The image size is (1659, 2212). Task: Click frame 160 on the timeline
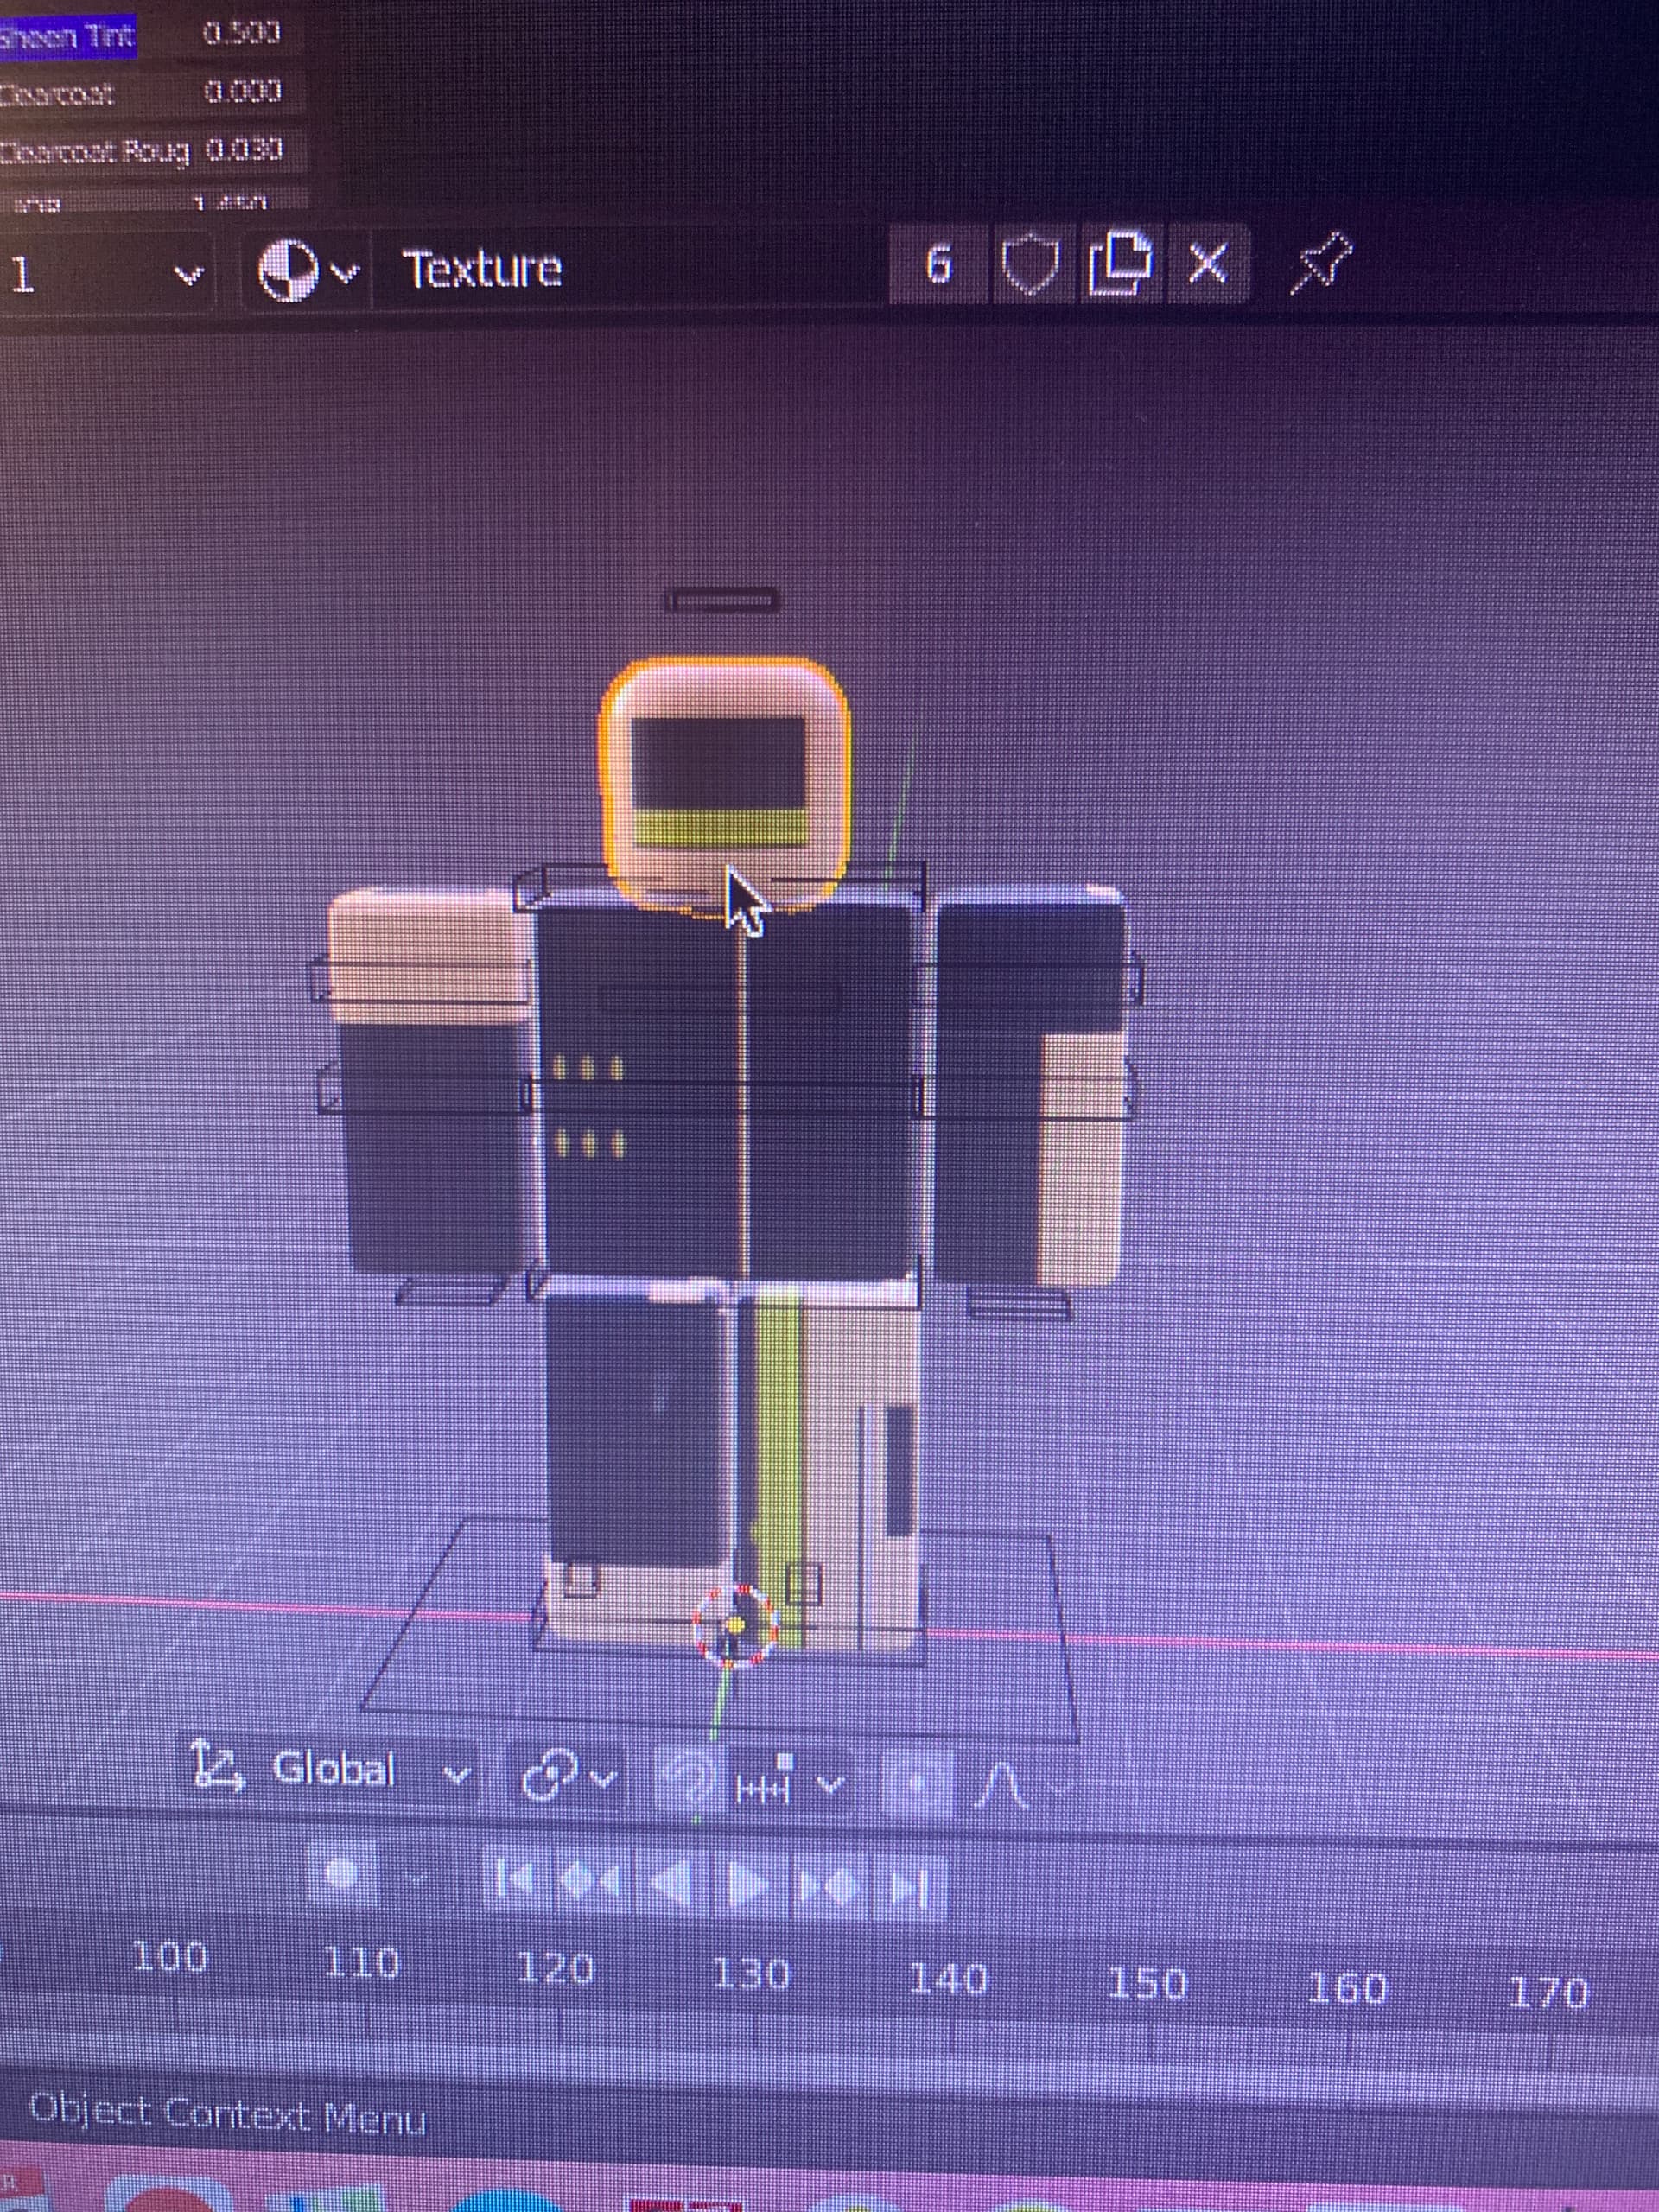[x=1347, y=1988]
